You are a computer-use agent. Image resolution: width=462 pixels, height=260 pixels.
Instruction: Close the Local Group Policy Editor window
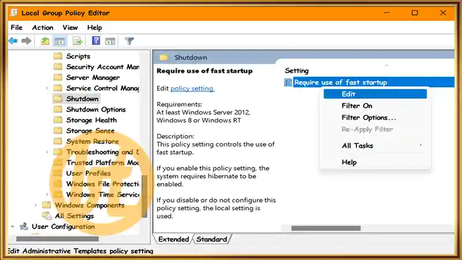coord(443,13)
